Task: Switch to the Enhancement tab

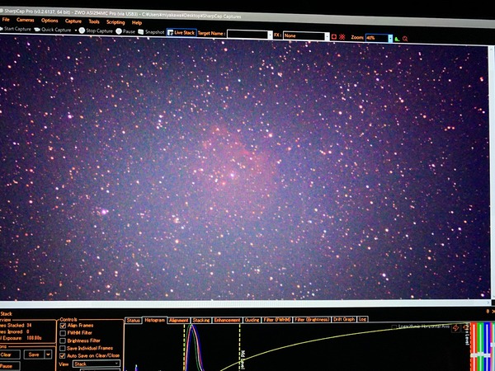Action: click(228, 320)
